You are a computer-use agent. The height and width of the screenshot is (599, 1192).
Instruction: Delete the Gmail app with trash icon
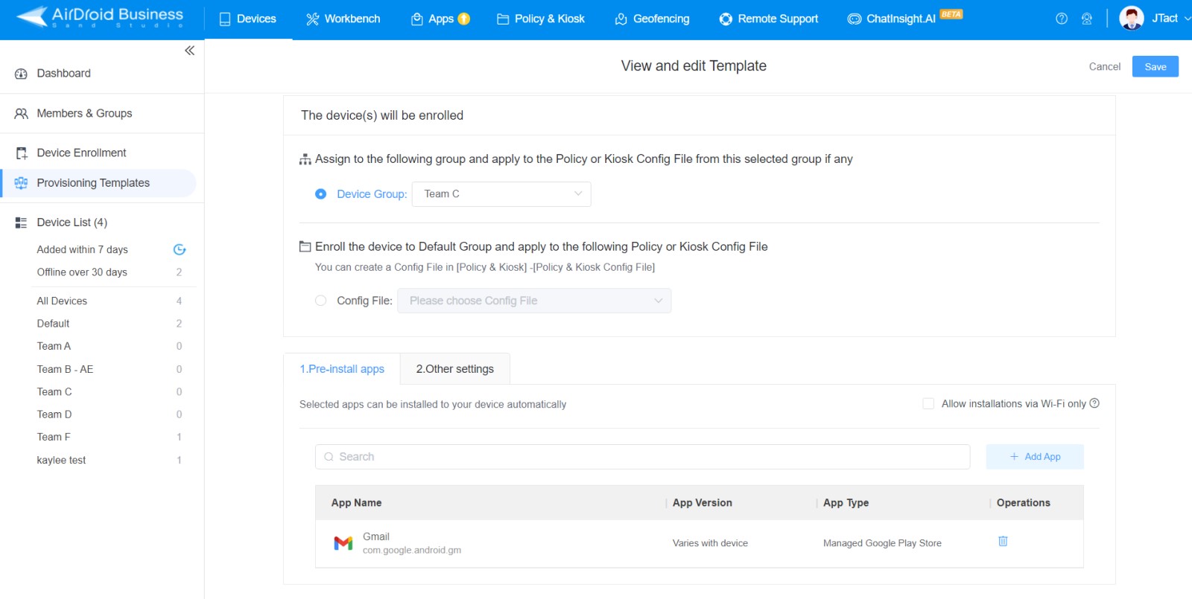1003,541
